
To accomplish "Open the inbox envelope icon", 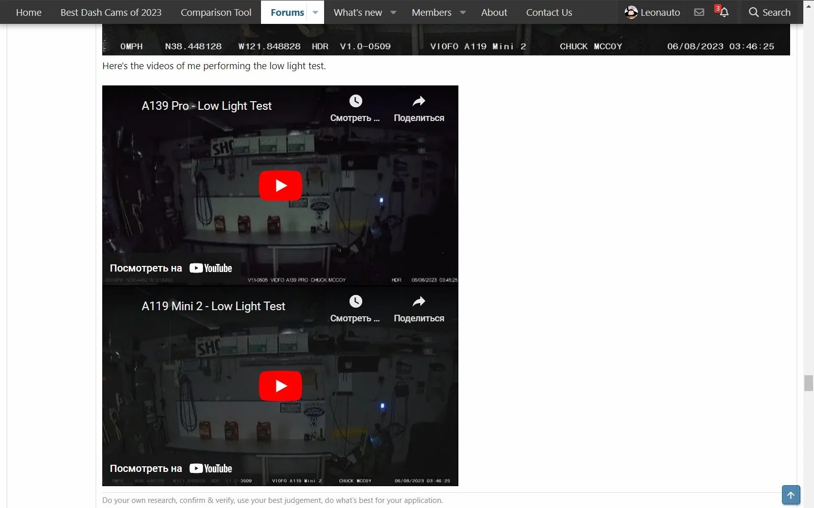I will click(x=699, y=12).
